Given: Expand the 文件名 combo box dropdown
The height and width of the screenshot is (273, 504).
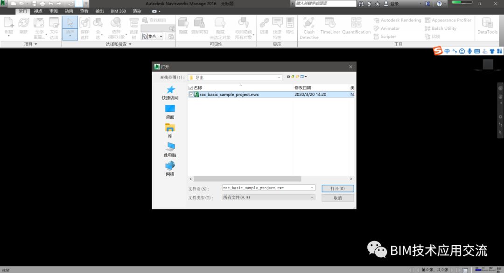Looking at the screenshot, I should (312, 188).
